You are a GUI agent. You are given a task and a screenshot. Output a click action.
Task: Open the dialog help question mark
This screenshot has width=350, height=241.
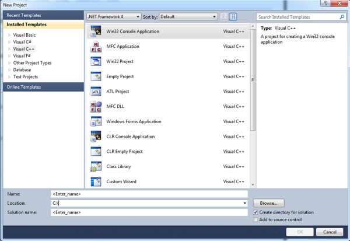pos(325,3)
